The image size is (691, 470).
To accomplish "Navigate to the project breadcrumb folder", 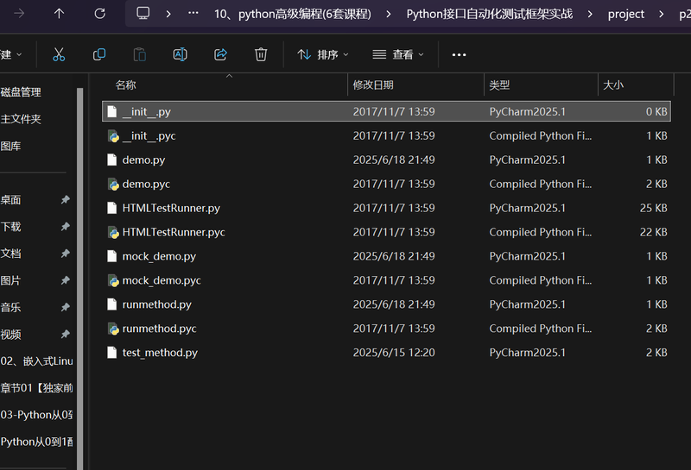I will point(626,14).
